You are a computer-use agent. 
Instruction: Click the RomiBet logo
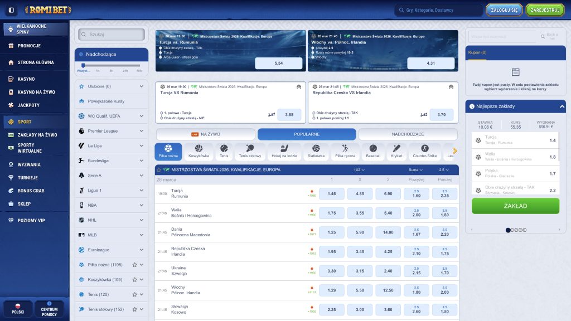(x=48, y=10)
